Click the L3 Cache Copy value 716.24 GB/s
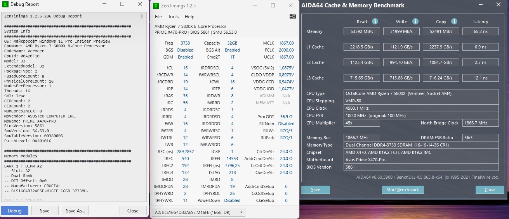Viewport: 509px width, 219px height. pyautogui.click(x=441, y=78)
